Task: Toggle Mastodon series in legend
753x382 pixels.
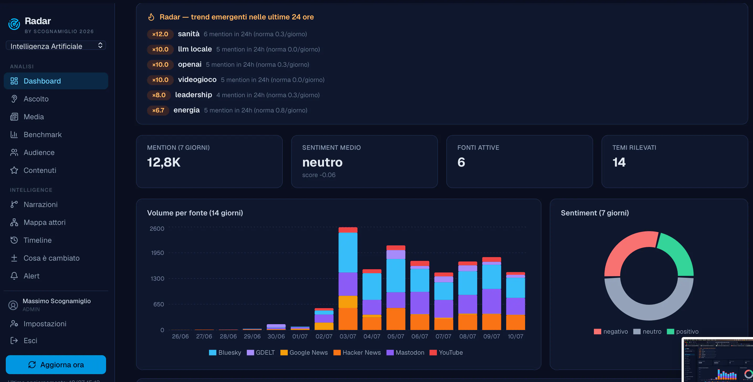Action: click(x=405, y=353)
